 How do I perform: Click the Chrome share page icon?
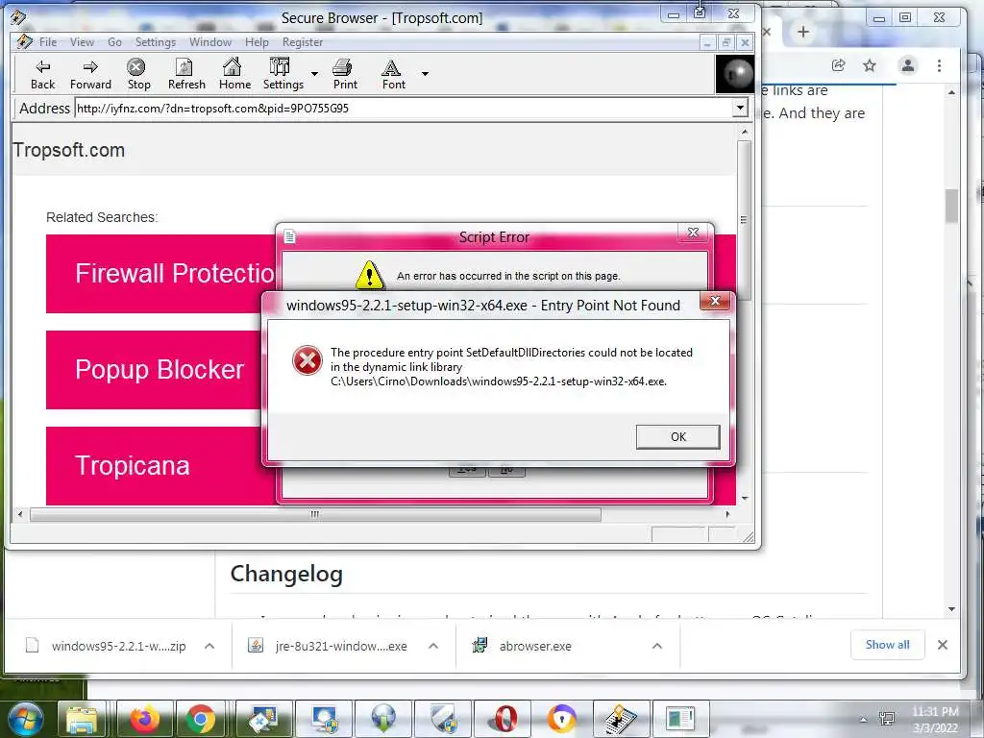838,65
